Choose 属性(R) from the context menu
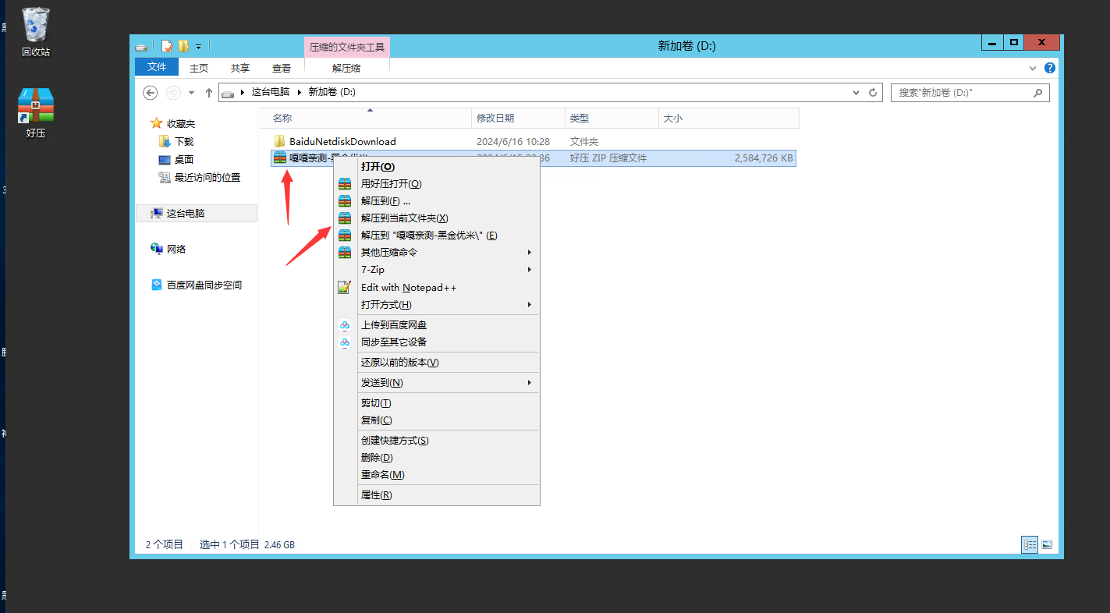This screenshot has height=613, width=1110. pyautogui.click(x=437, y=494)
